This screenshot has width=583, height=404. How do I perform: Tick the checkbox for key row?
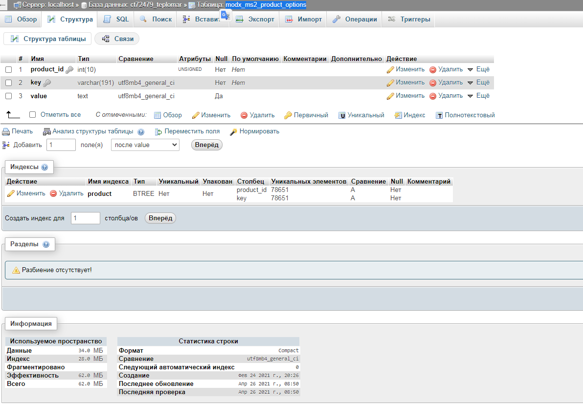[8, 83]
